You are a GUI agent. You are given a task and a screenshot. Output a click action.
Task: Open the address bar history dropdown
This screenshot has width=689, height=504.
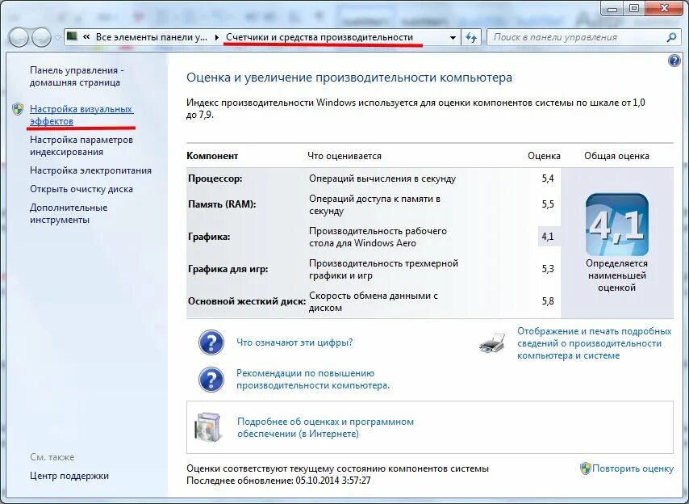453,37
